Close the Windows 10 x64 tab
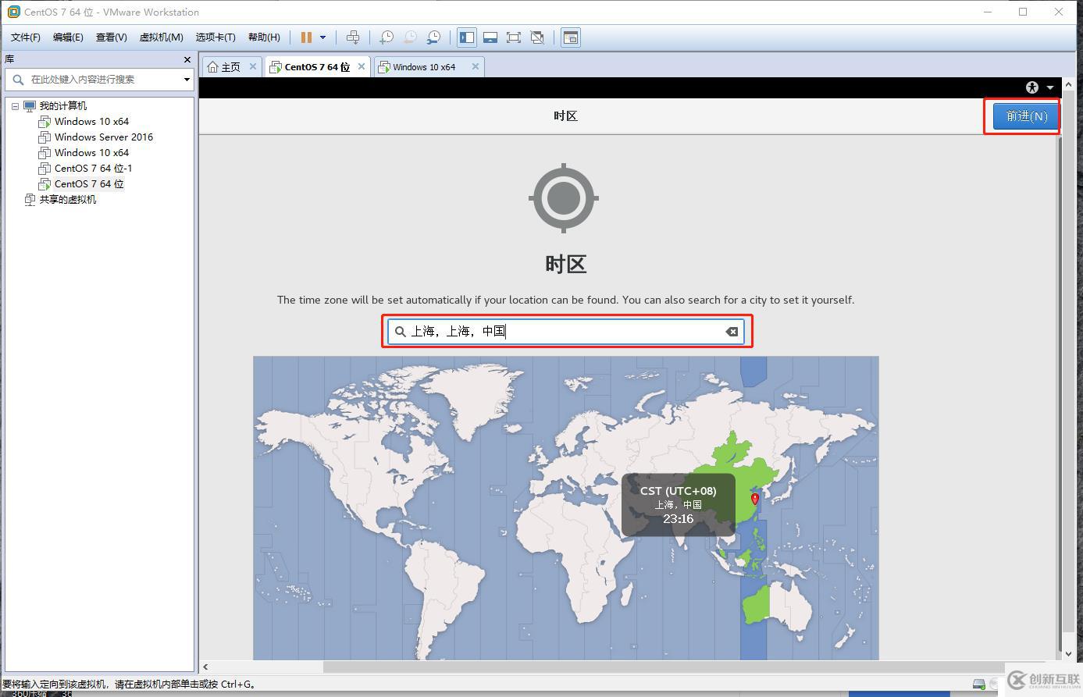1083x697 pixels. coord(475,66)
